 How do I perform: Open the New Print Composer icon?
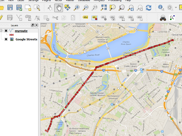[28, 8]
